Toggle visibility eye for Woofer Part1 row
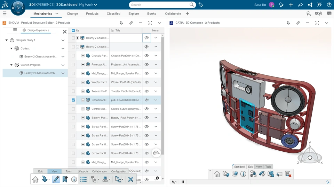The height and width of the screenshot is (187, 334). coord(146,82)
